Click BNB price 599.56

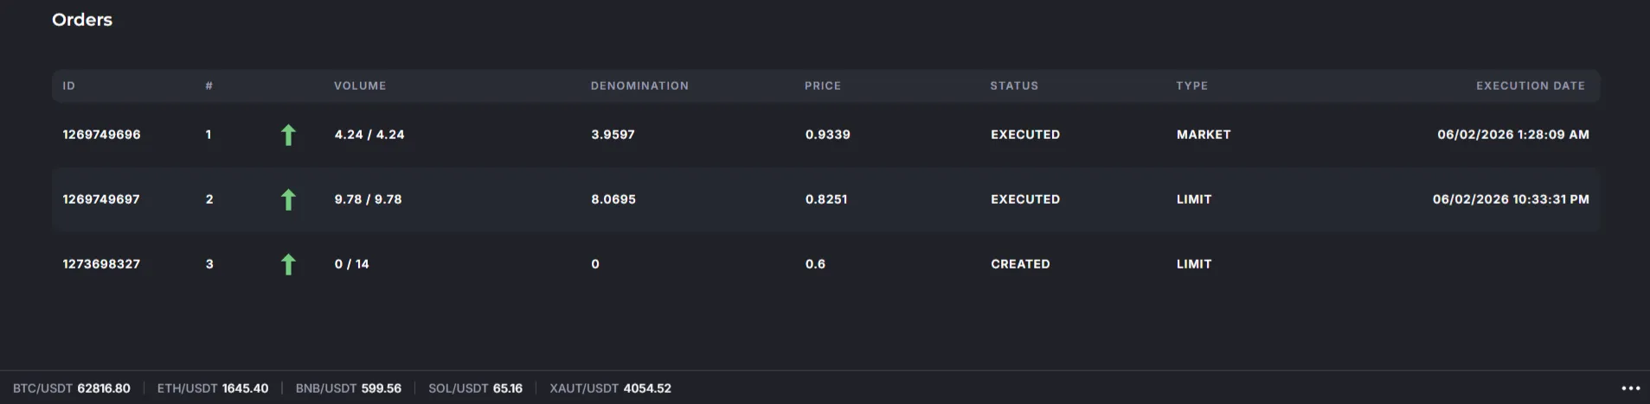[382, 388]
